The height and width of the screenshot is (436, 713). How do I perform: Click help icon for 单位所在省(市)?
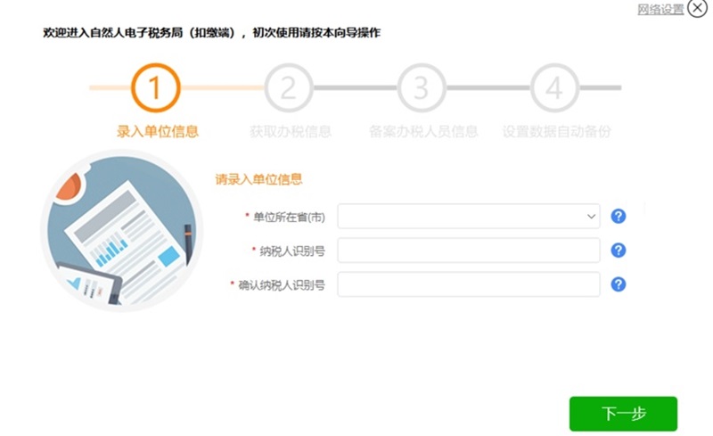coord(618,216)
